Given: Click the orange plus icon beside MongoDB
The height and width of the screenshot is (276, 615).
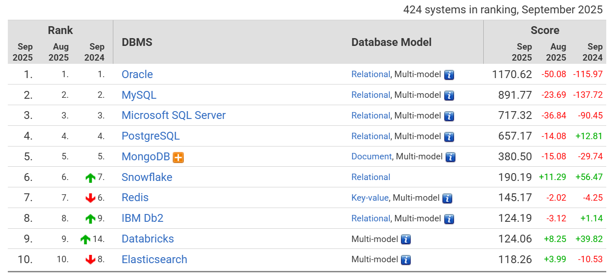Looking at the screenshot, I should click(x=178, y=158).
